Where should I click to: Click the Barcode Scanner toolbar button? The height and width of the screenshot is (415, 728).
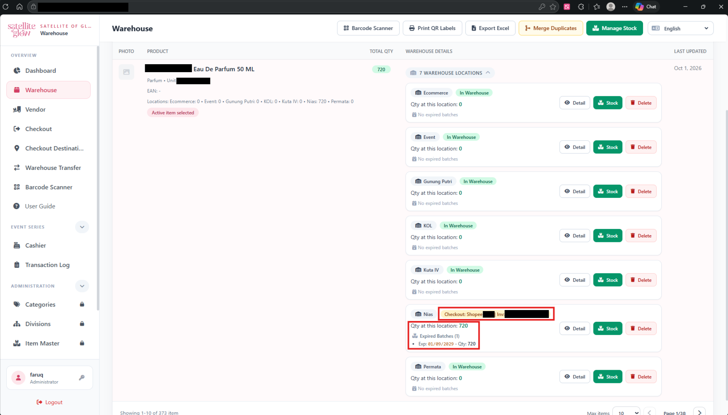[368, 28]
